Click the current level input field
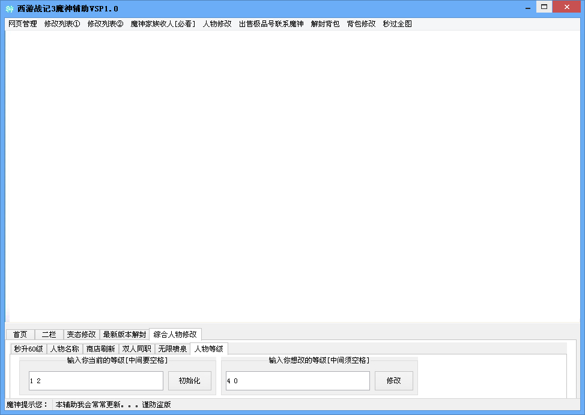This screenshot has height=415, width=585. (x=96, y=381)
